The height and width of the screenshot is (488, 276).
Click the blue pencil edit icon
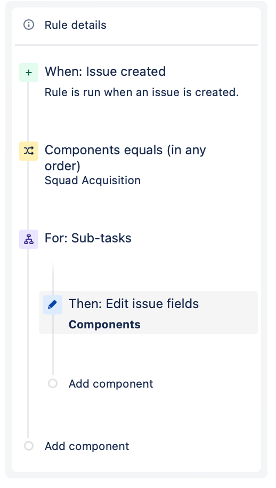53,305
